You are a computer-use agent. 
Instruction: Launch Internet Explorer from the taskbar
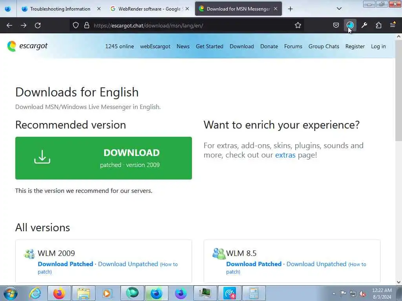(35, 293)
